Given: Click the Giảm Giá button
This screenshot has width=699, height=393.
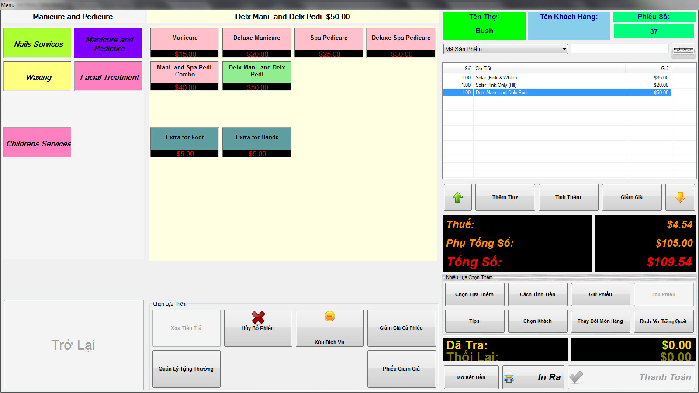Looking at the screenshot, I should coord(631,197).
